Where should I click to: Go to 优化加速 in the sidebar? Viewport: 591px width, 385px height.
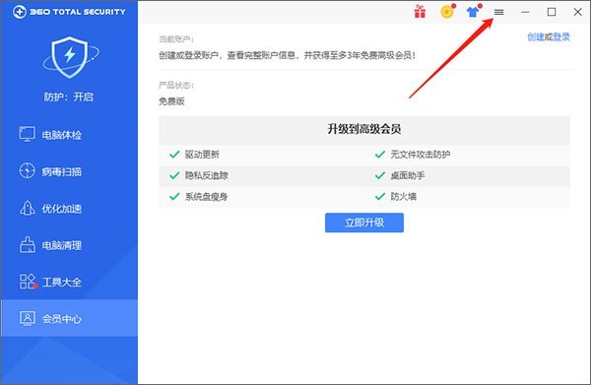[69, 209]
